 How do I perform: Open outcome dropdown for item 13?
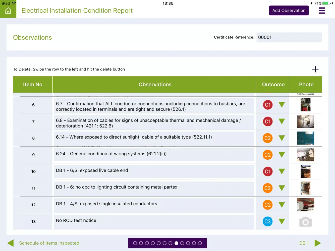tap(282, 221)
